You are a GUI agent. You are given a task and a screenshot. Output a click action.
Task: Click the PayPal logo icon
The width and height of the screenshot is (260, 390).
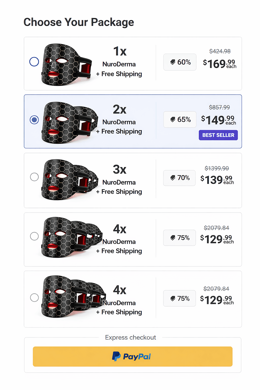116,356
